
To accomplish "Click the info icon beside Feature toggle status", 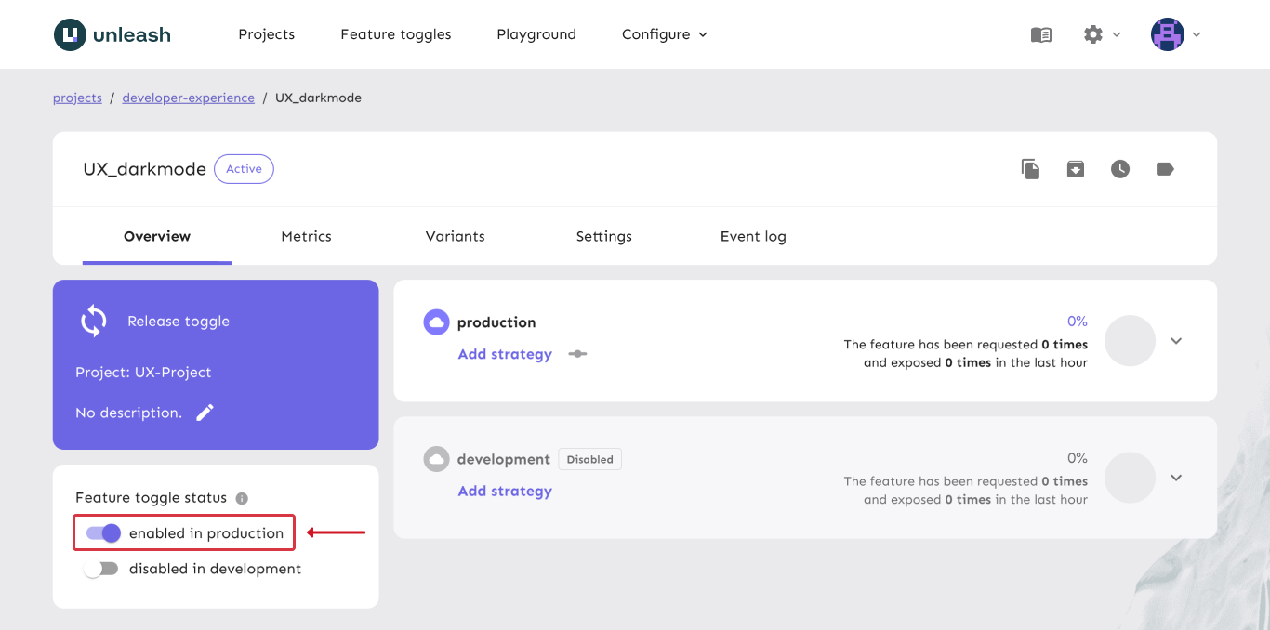I will coord(242,498).
